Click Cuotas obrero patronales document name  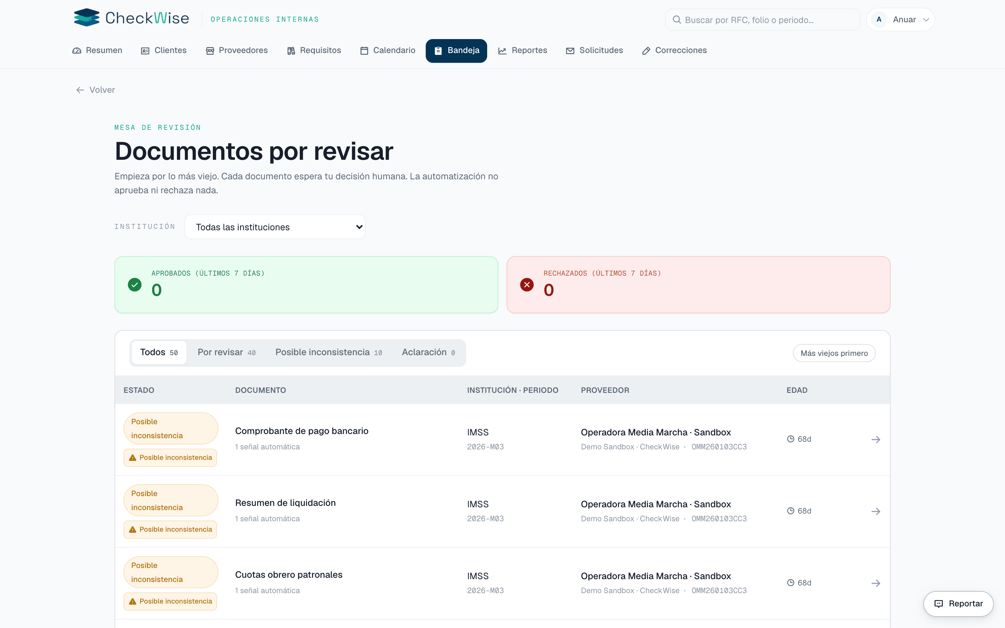click(289, 575)
